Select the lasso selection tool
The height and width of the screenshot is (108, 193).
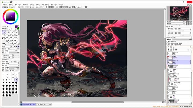[5, 26]
